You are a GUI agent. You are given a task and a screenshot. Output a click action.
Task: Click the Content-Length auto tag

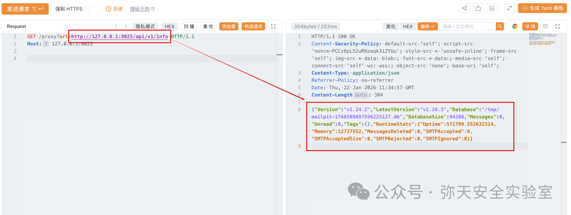tap(360, 95)
